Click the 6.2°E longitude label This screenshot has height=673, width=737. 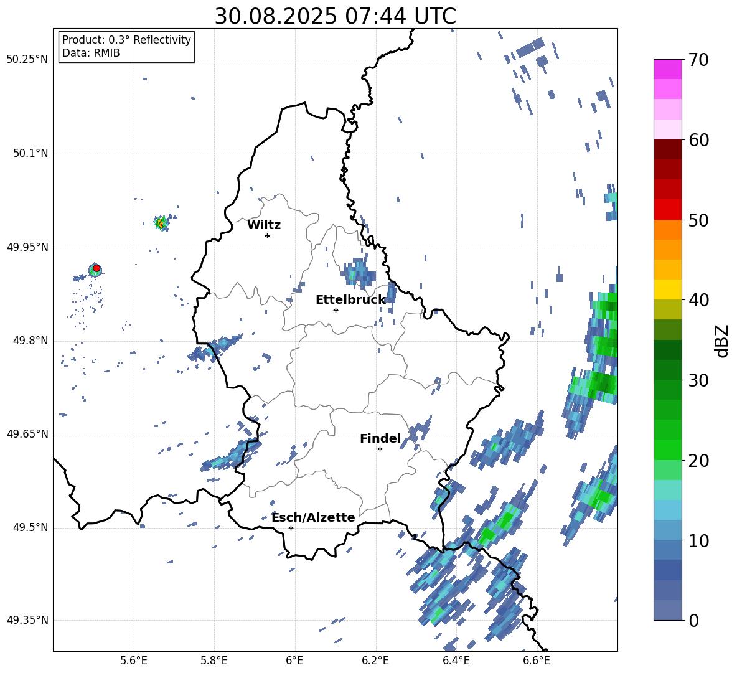375,661
